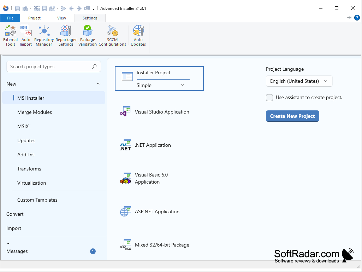Select the .NET Application icon
Screen dimensions: 362x272
point(125,145)
